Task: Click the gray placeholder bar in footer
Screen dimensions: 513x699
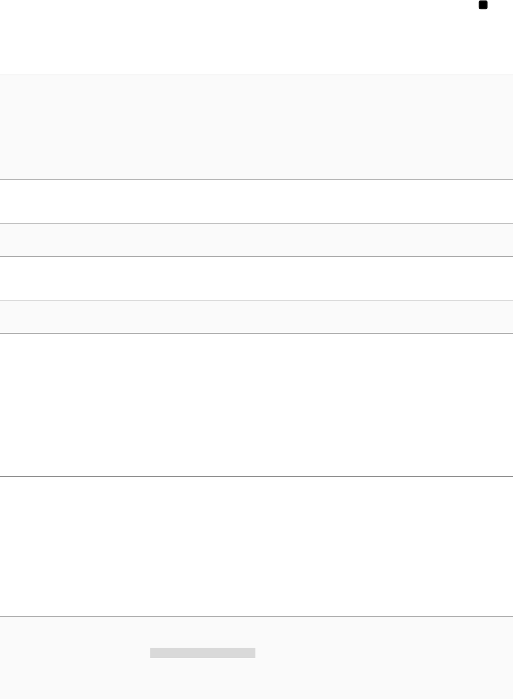Action: pyautogui.click(x=203, y=653)
